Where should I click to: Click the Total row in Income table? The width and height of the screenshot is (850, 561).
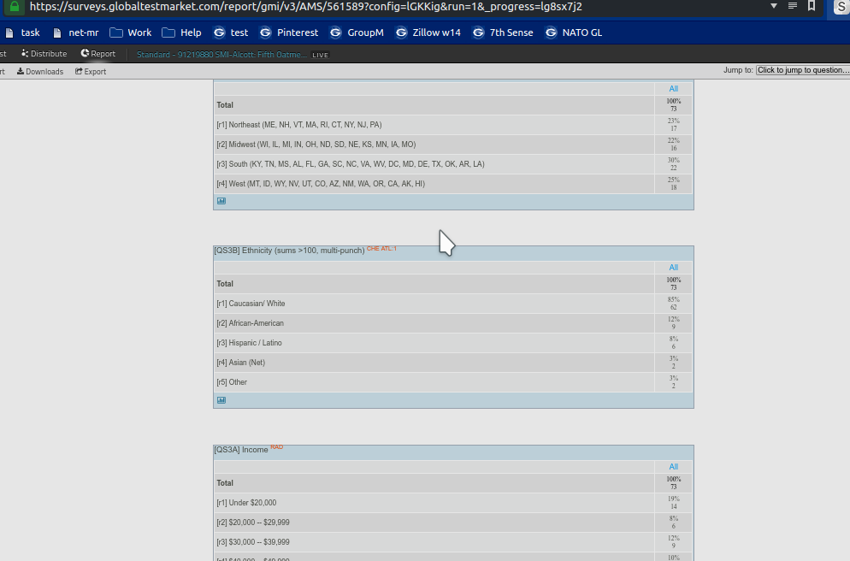[453, 483]
